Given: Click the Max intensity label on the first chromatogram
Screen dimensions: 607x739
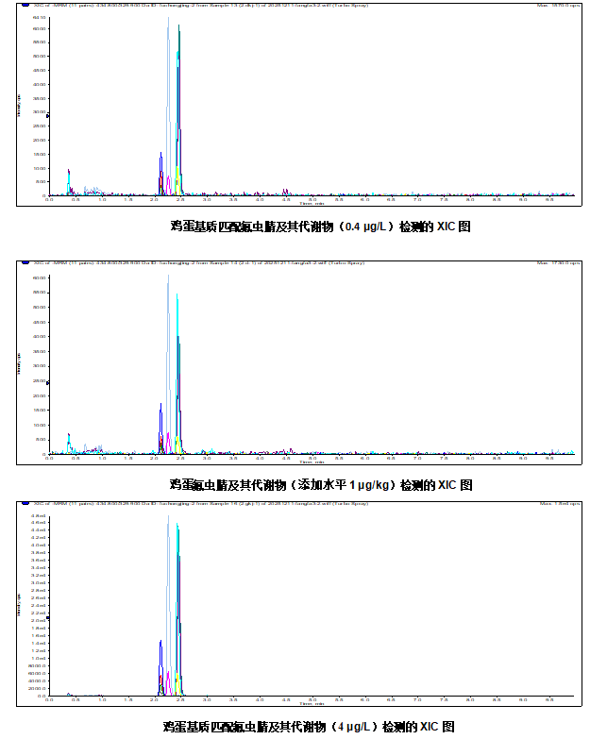Looking at the screenshot, I should (x=555, y=5).
